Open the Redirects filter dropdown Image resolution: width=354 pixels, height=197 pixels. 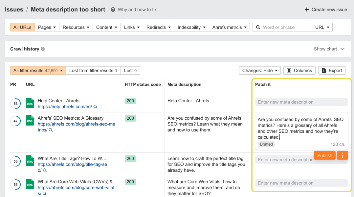coord(159,27)
